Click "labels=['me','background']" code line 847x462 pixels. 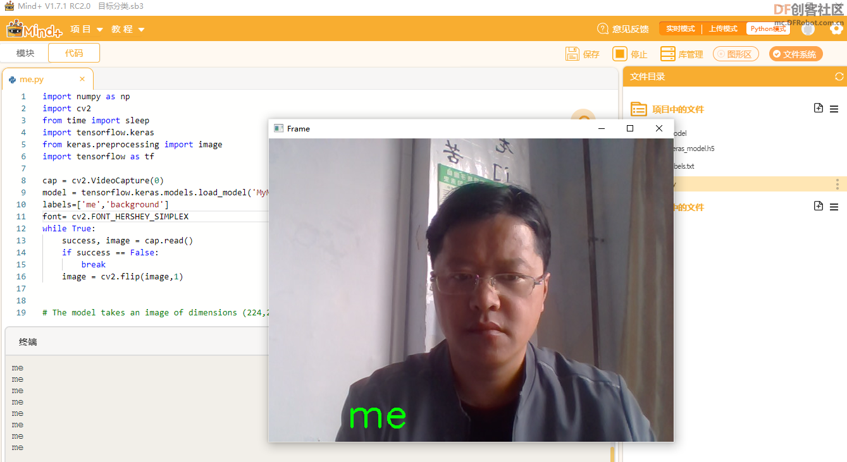(x=106, y=204)
